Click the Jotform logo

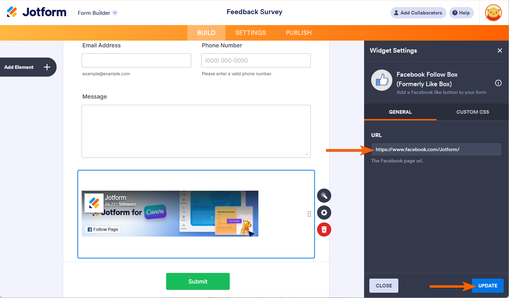click(36, 12)
